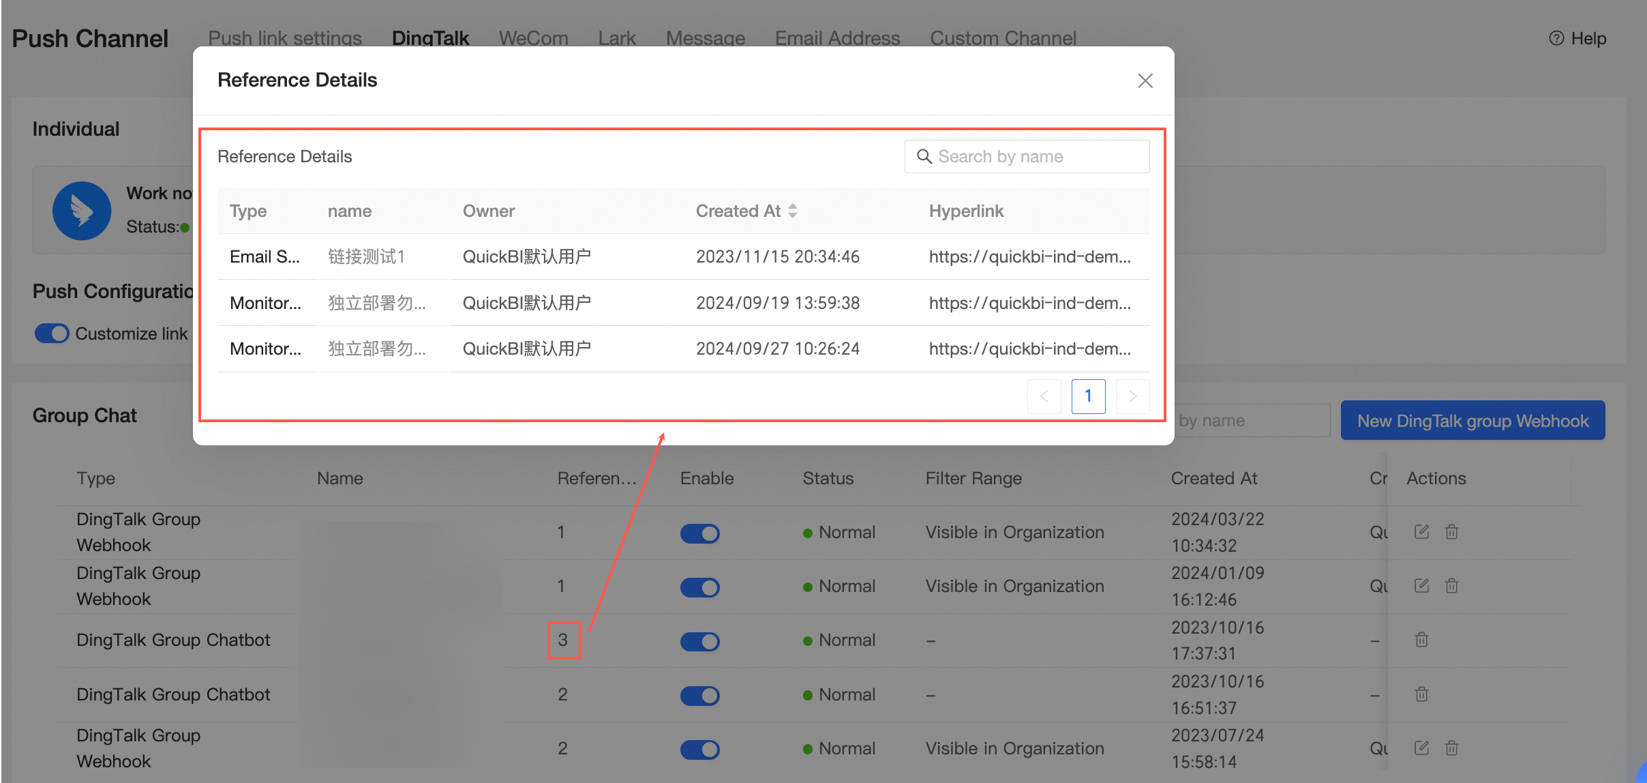1647x783 pixels.
Task: Edit the webhook created 2023/07/24
Action: point(1421,748)
